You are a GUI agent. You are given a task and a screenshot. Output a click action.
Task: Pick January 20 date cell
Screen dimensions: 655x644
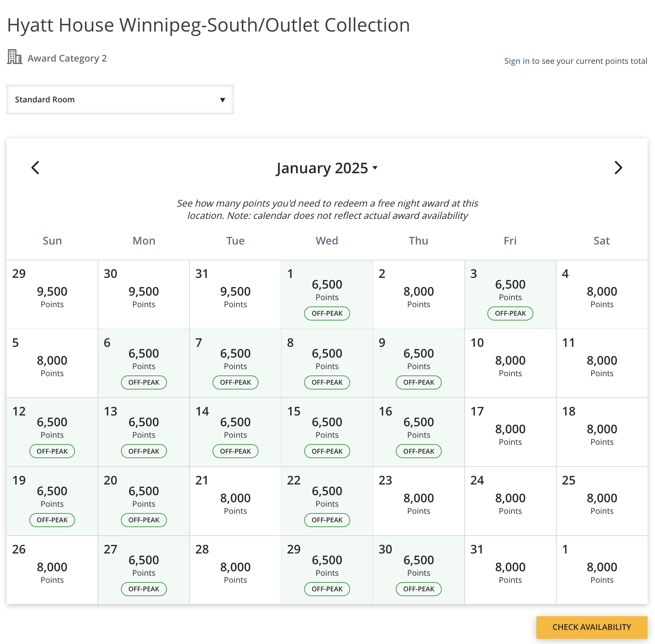(144, 501)
